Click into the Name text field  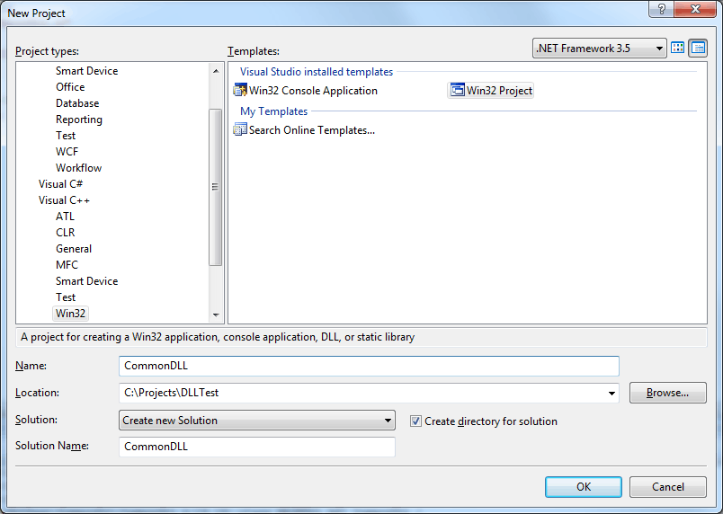pyautogui.click(x=369, y=366)
